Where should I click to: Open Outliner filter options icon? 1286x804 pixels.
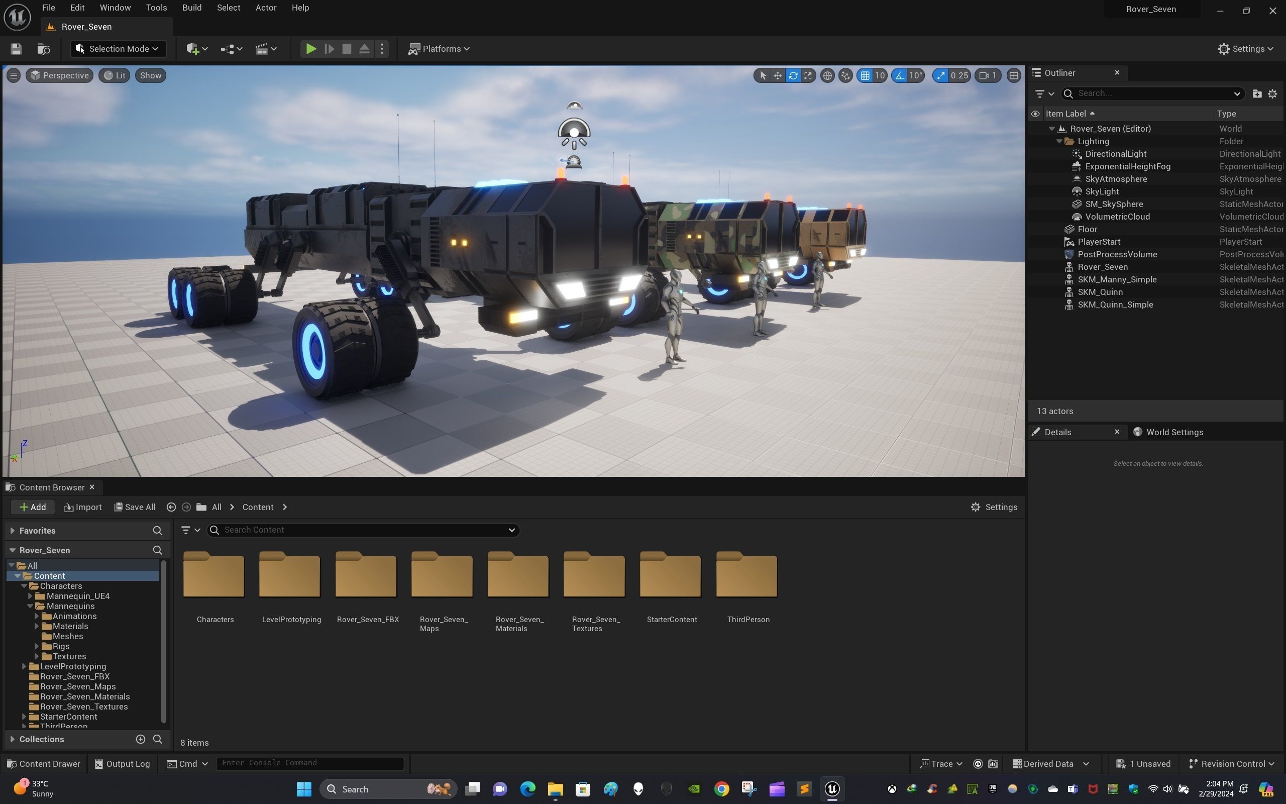[1044, 93]
